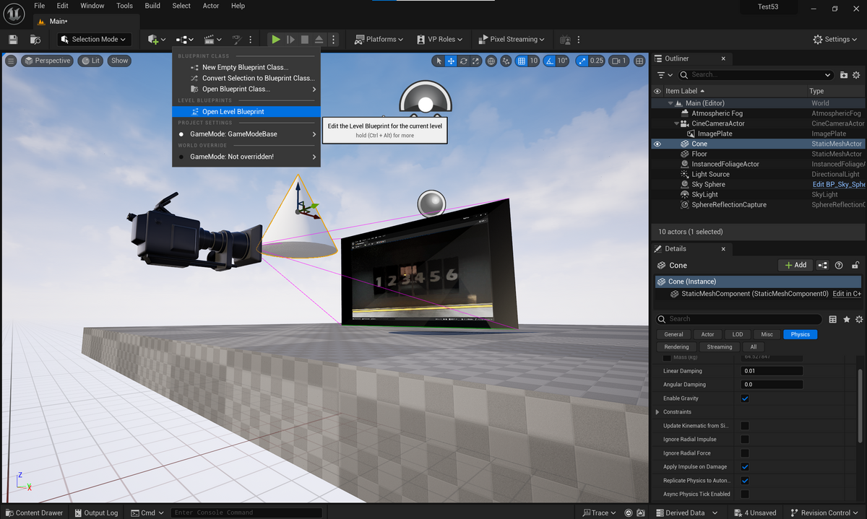Screen dimensions: 867x519
Task: Select the Rendering filter in Details
Action: 676,346
